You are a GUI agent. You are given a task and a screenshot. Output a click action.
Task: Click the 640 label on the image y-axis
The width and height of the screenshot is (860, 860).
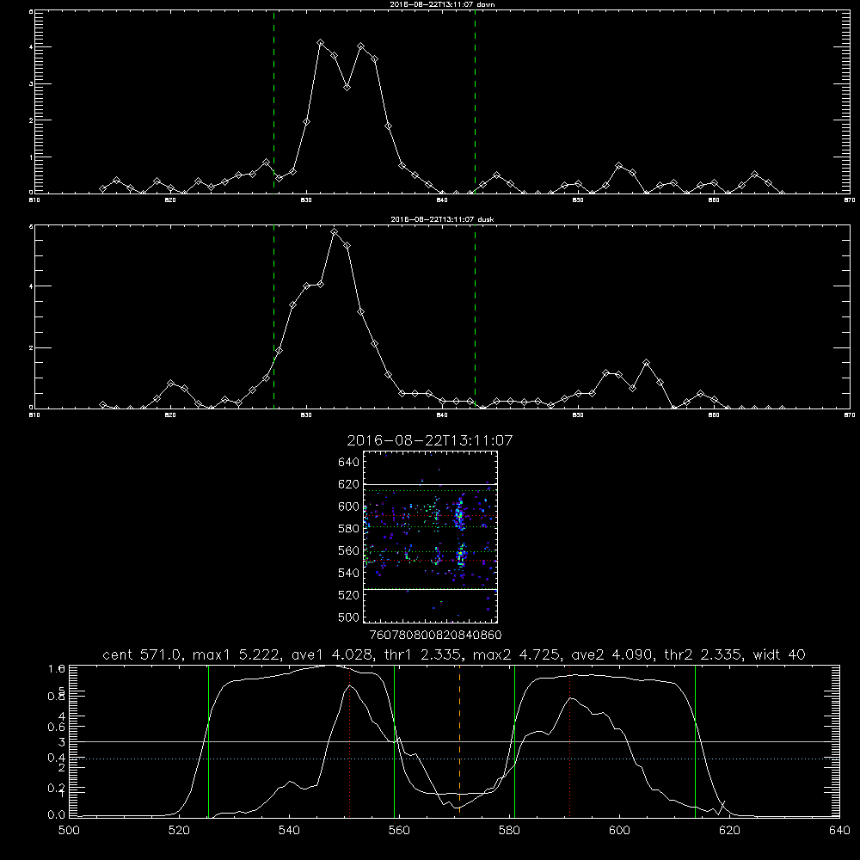(348, 462)
